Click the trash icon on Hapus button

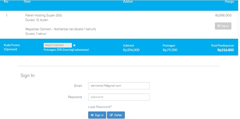pos(219,26)
